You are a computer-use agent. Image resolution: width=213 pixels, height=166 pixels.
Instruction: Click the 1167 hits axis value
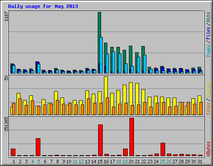6,17
